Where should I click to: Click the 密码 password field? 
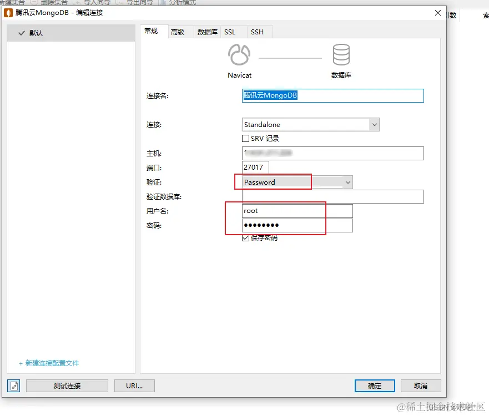pyautogui.click(x=297, y=225)
